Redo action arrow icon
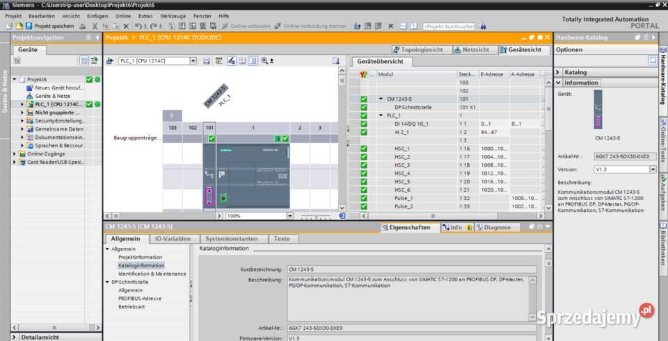668x341 pixels. click(x=154, y=26)
